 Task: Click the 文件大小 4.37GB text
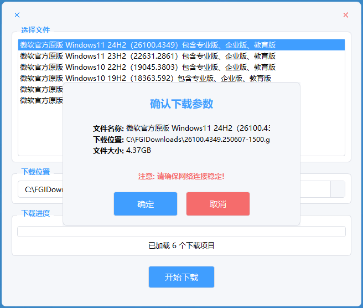[138, 150]
